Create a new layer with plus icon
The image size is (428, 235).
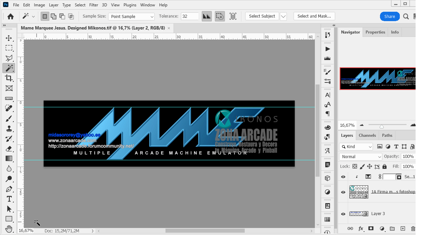pyautogui.click(x=403, y=229)
